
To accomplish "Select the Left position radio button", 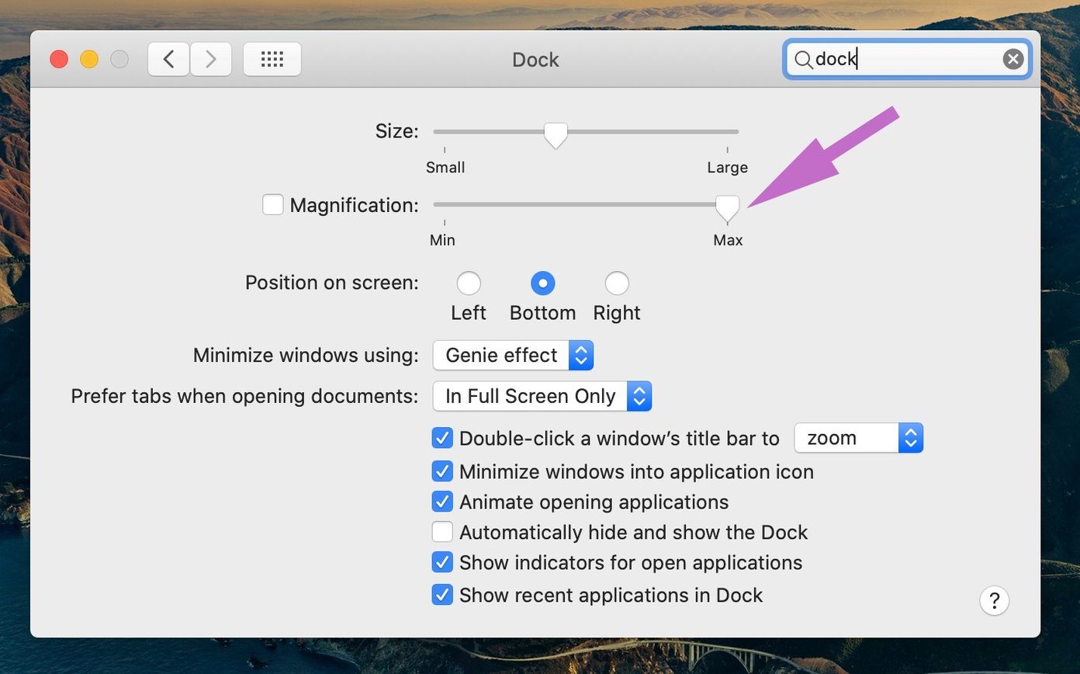I will pos(469,283).
